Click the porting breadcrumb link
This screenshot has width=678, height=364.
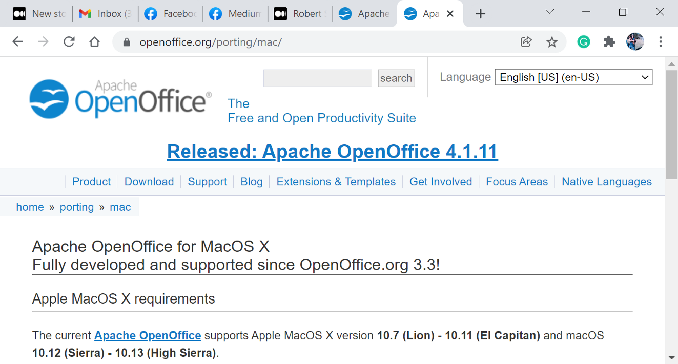(x=77, y=207)
